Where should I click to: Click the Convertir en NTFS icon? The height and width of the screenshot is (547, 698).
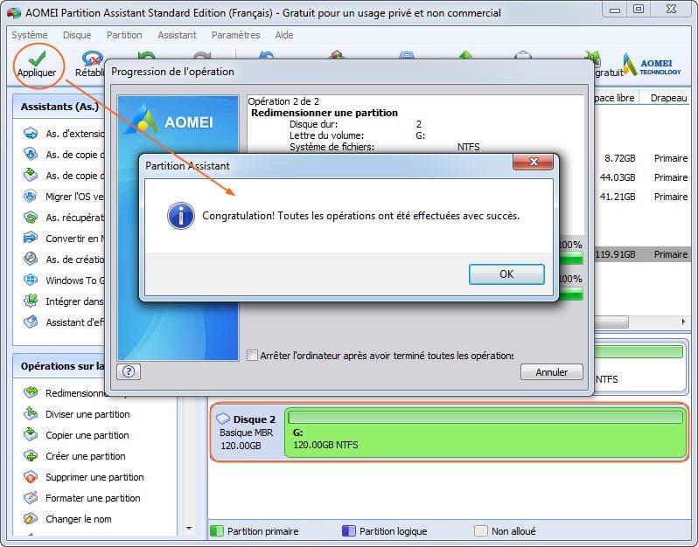(31, 238)
